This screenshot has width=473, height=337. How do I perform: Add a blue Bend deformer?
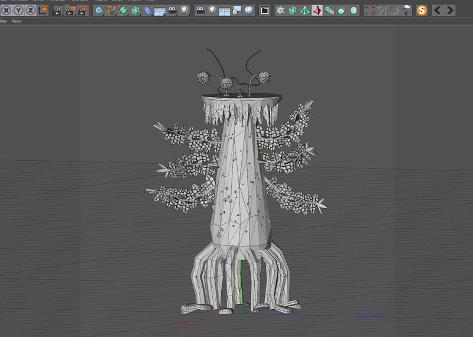[147, 11]
